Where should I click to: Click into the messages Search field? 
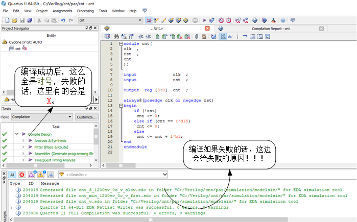click(114, 175)
